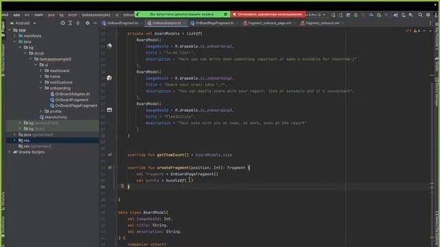Click the editor tabs more options icon
440x247 pixels.
point(430,23)
